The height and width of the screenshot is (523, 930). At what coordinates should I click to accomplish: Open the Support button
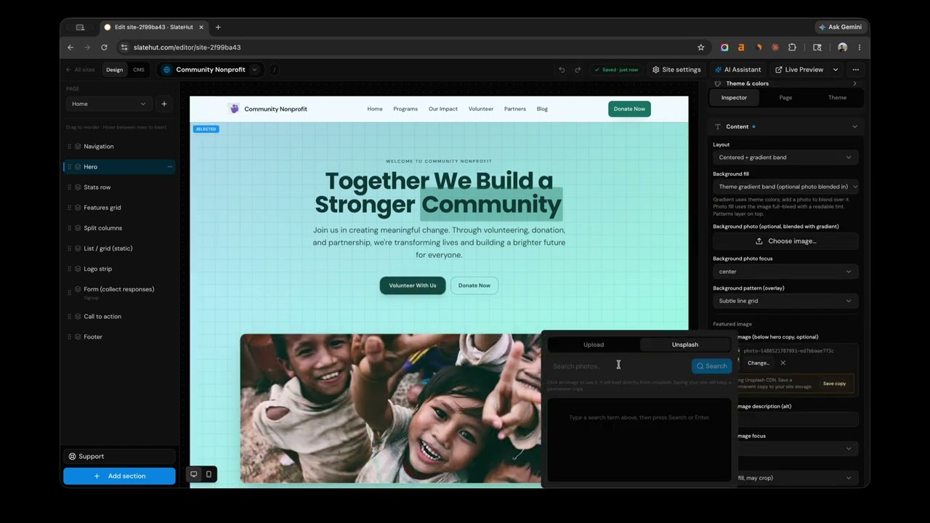point(119,456)
